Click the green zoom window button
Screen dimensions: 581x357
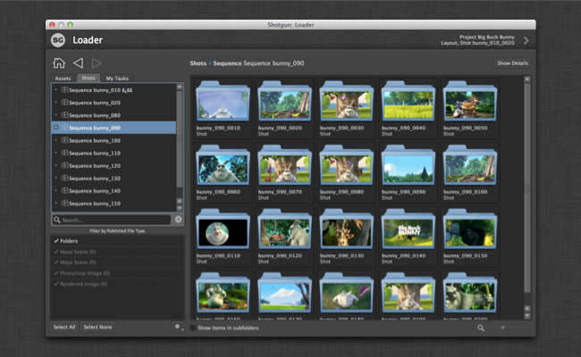tap(70, 25)
